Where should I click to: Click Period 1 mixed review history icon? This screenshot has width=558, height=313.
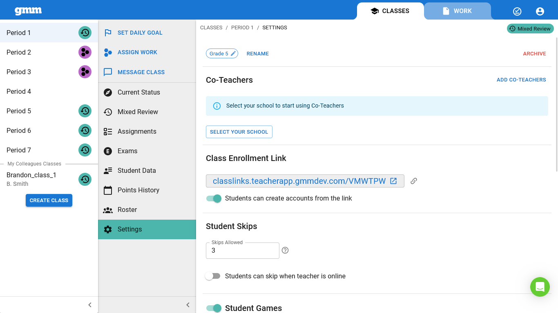(85, 33)
